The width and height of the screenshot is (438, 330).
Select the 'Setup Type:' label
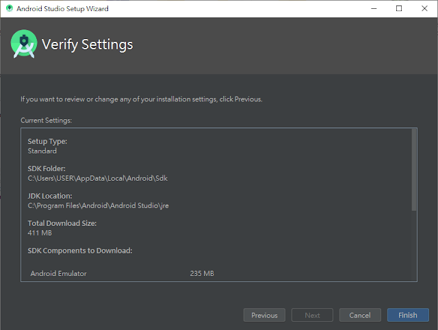tap(47, 142)
